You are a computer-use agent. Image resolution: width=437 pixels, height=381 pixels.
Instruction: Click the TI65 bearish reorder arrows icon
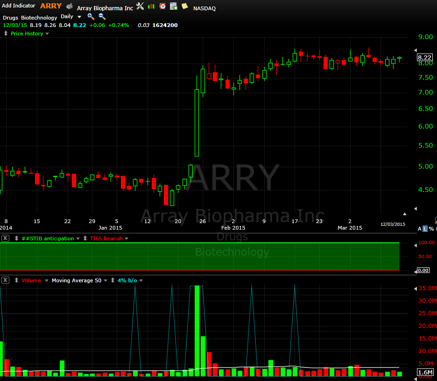[85, 238]
